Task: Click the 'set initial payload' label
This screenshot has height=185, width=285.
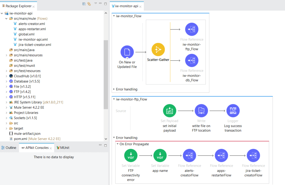Action: [x=169, y=128]
